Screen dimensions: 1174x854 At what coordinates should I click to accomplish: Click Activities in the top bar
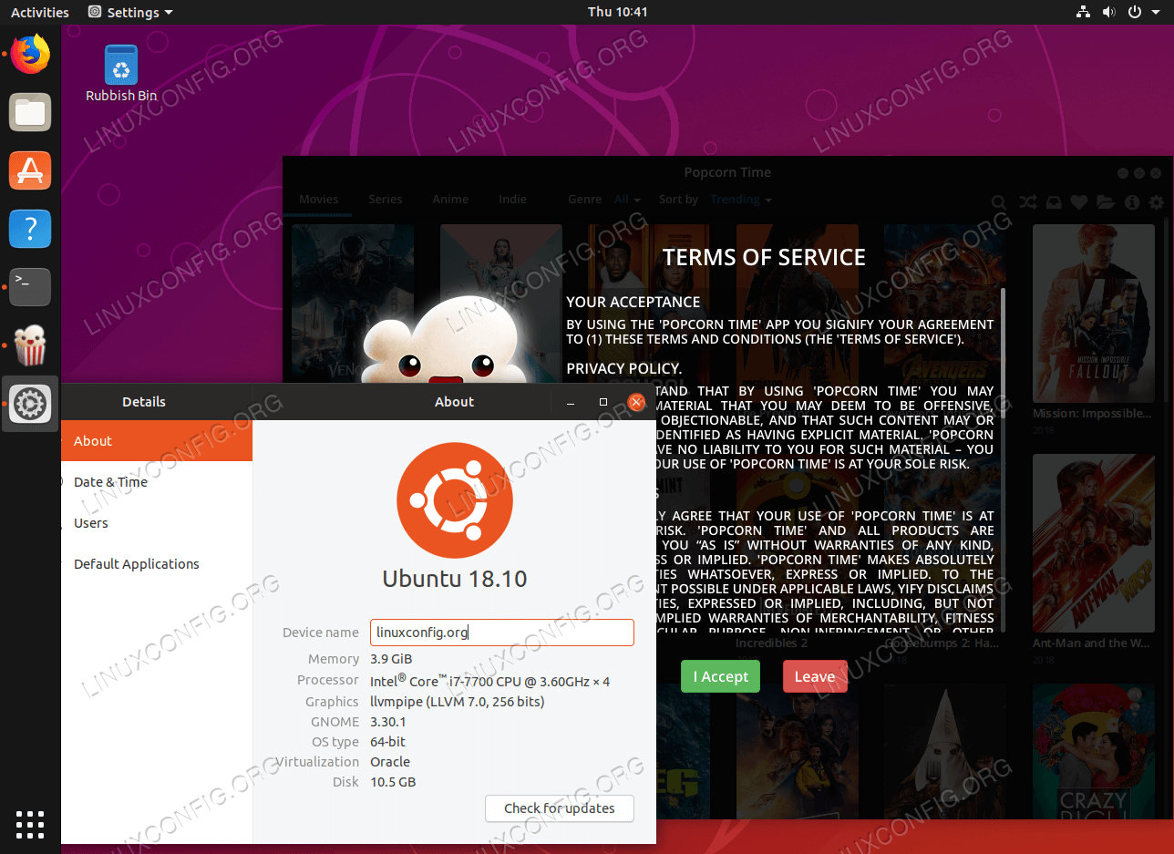tap(40, 12)
